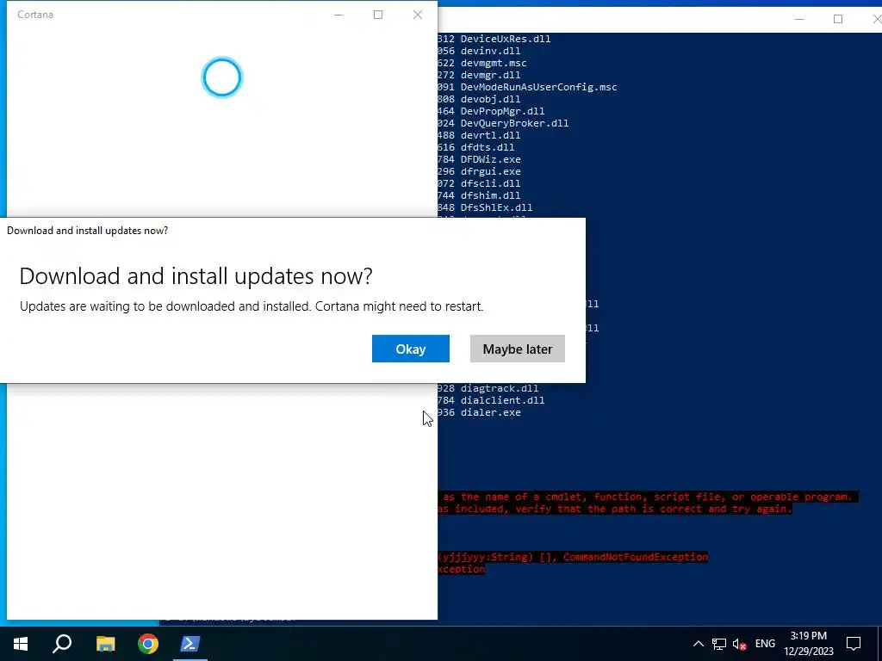Change the ENG input language
This screenshot has width=882, height=661.
tap(765, 644)
